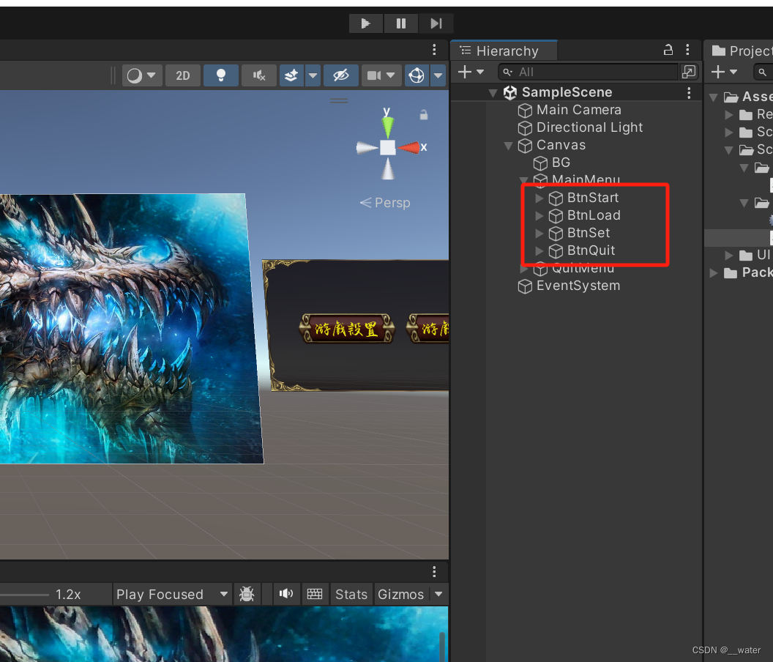This screenshot has height=662, width=773.
Task: Open Project search field
Action: (763, 72)
